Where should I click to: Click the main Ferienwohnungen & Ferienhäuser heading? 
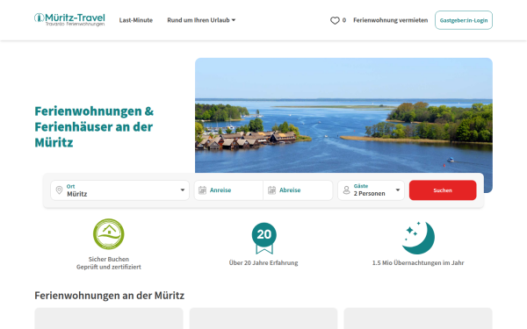pos(94,127)
